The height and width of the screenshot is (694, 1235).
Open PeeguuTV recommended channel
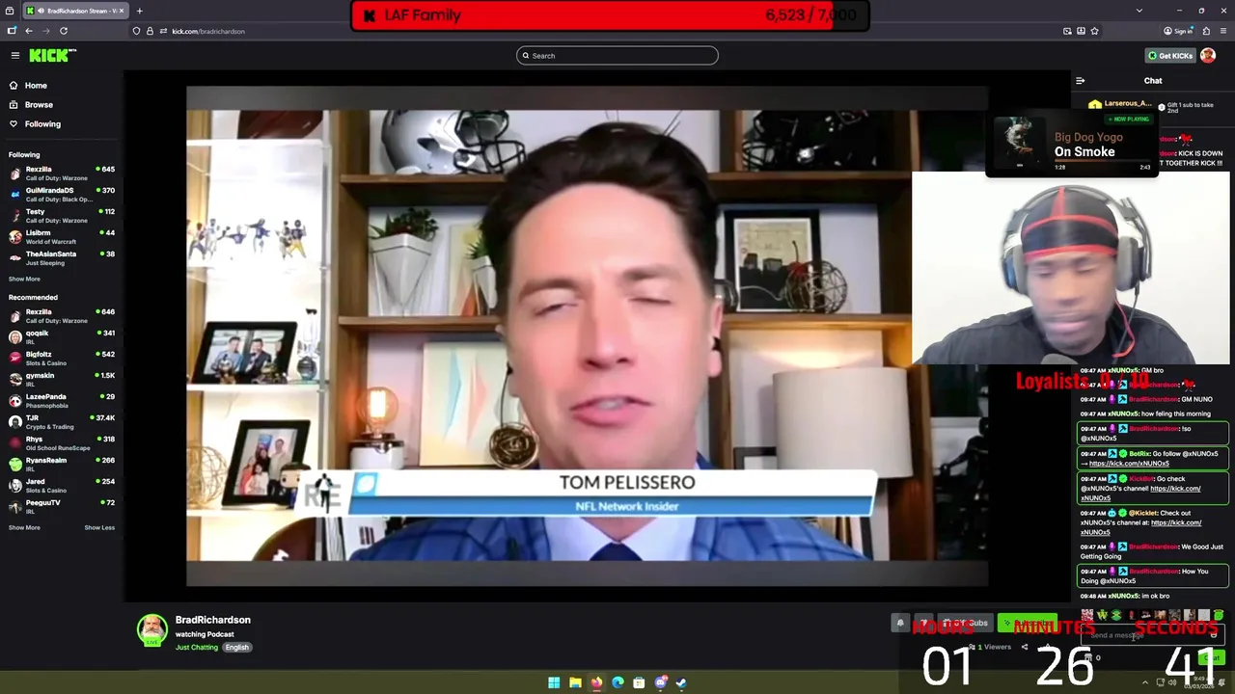click(x=62, y=507)
